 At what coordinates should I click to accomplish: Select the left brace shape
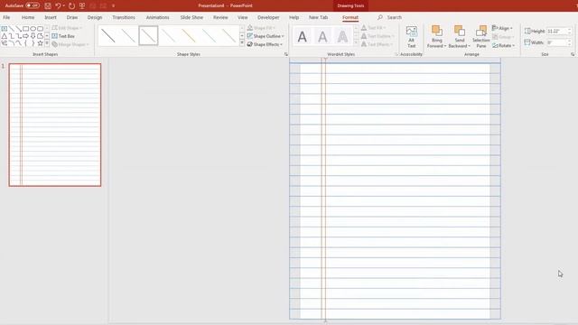(26, 43)
